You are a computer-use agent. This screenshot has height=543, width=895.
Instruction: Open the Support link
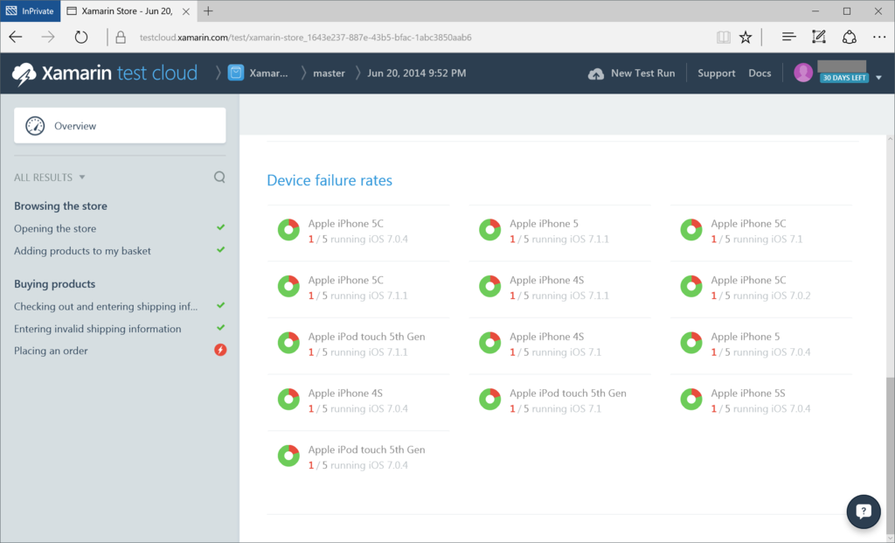pos(717,73)
